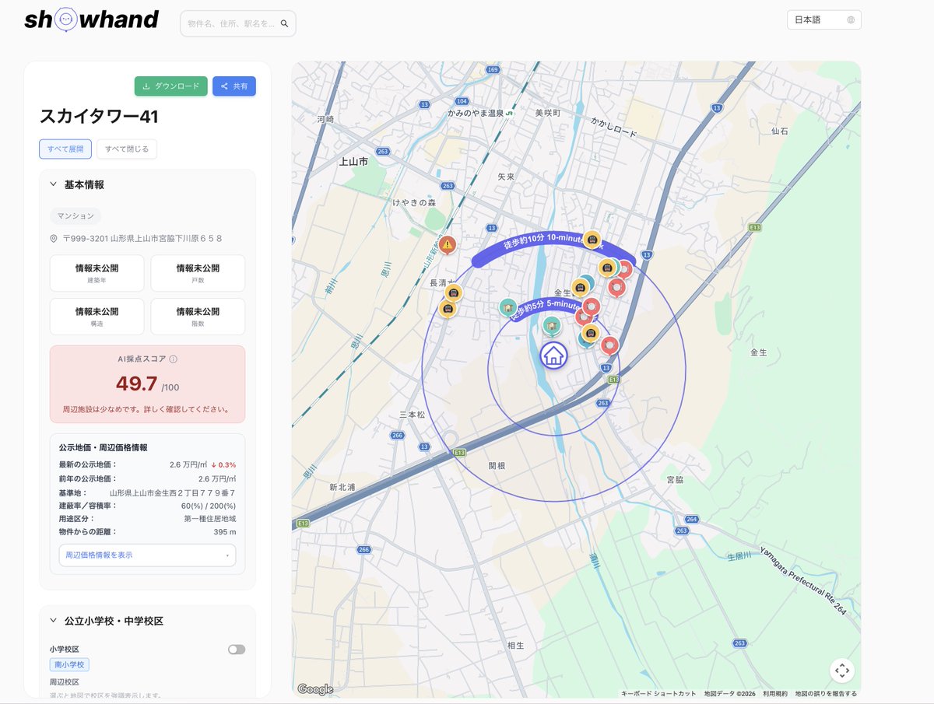Screen dimensions: 934x704
Task: Click the 構造 info card
Action: coord(97,317)
